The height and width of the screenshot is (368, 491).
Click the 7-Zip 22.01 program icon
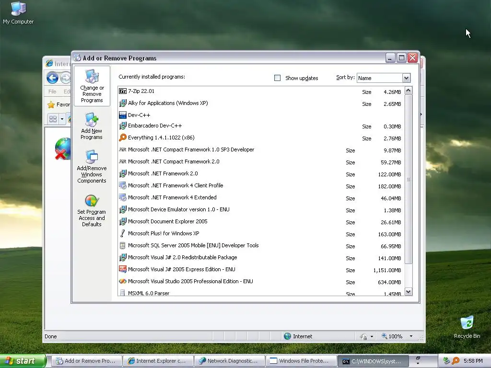tap(123, 91)
